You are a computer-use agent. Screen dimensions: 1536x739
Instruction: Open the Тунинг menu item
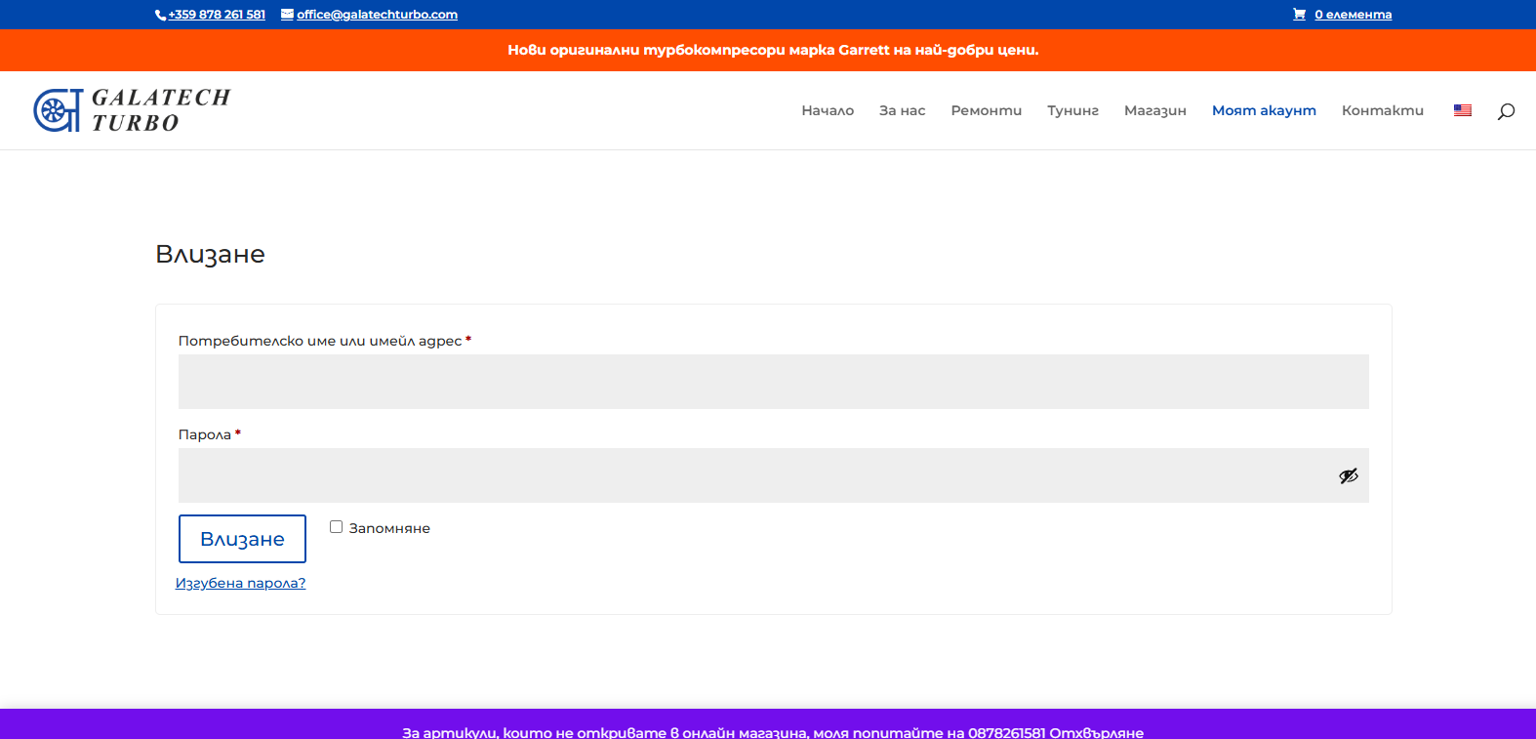[1072, 110]
